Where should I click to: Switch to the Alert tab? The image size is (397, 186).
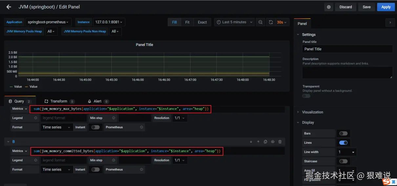pos(98,102)
